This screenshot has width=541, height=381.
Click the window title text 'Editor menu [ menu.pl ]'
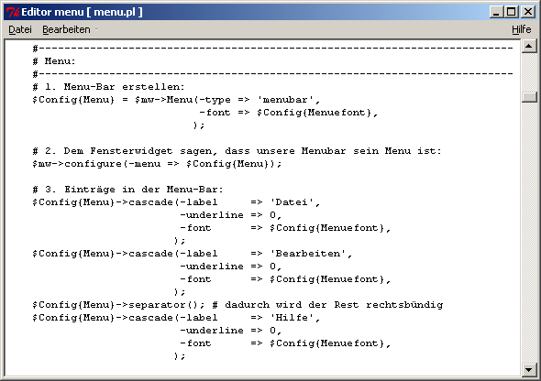tap(82, 13)
